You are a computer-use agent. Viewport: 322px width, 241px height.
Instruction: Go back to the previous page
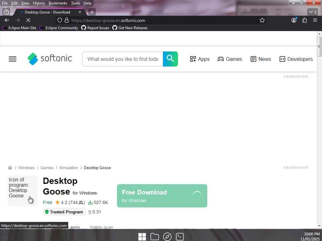pyautogui.click(x=7, y=20)
